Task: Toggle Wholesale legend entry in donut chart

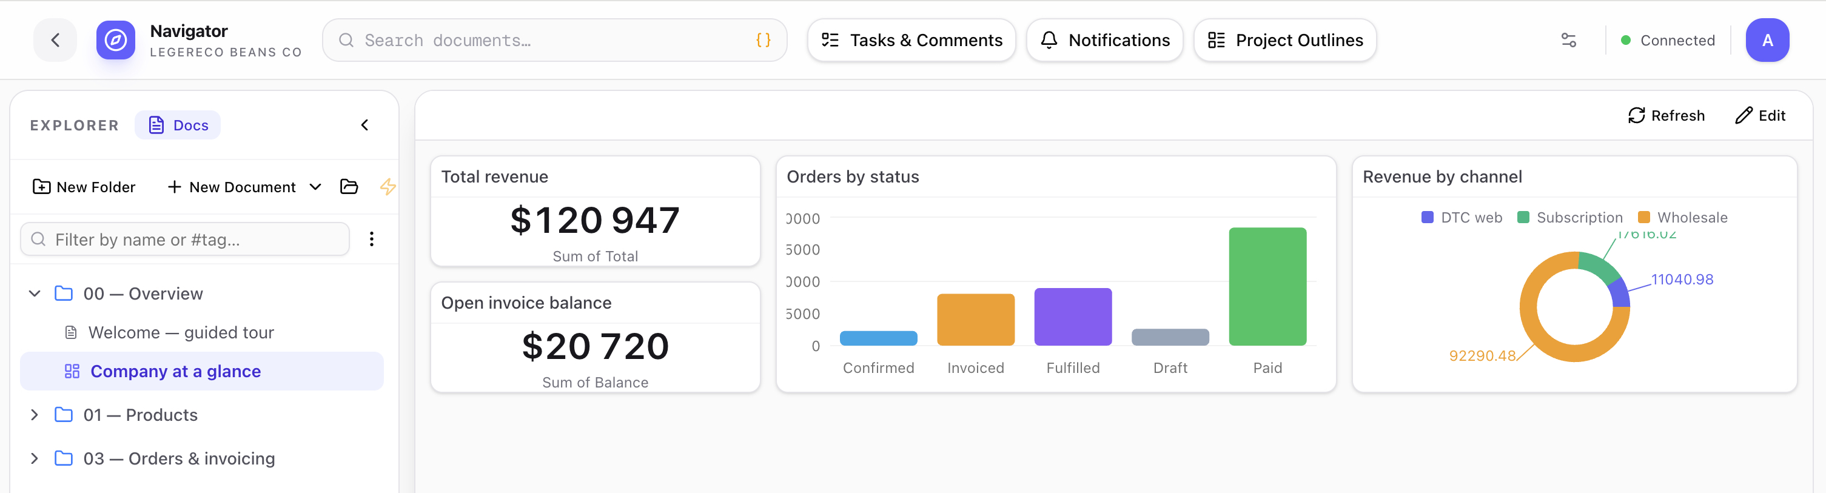Action: (x=1683, y=218)
